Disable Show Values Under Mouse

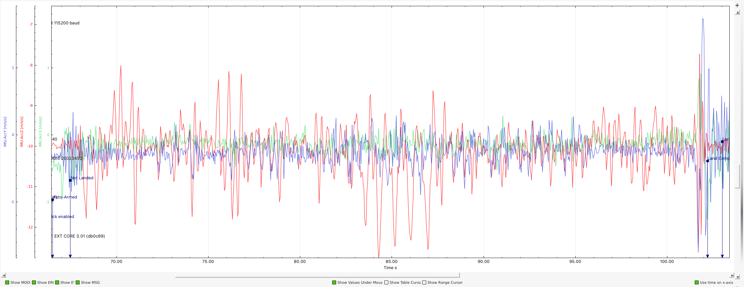click(334, 282)
